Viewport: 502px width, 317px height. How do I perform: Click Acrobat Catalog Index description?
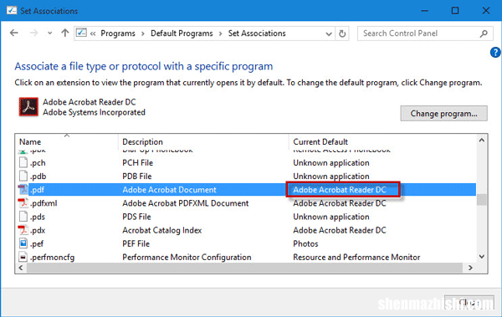click(162, 230)
